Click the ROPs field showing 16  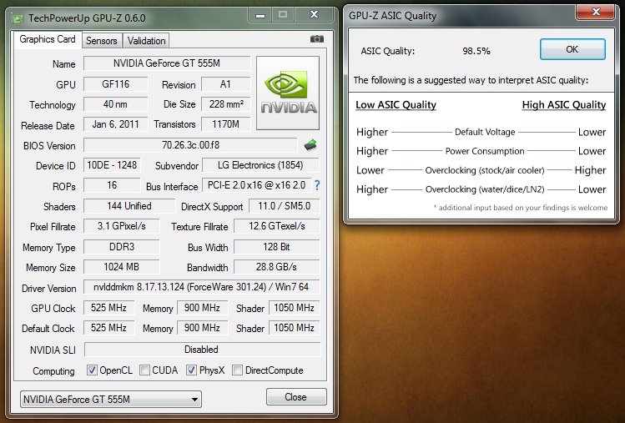click(x=112, y=185)
